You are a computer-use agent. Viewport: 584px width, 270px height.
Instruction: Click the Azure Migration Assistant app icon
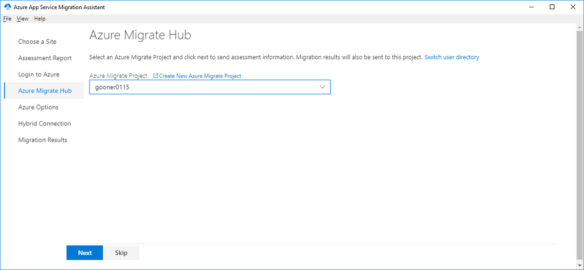coord(7,7)
